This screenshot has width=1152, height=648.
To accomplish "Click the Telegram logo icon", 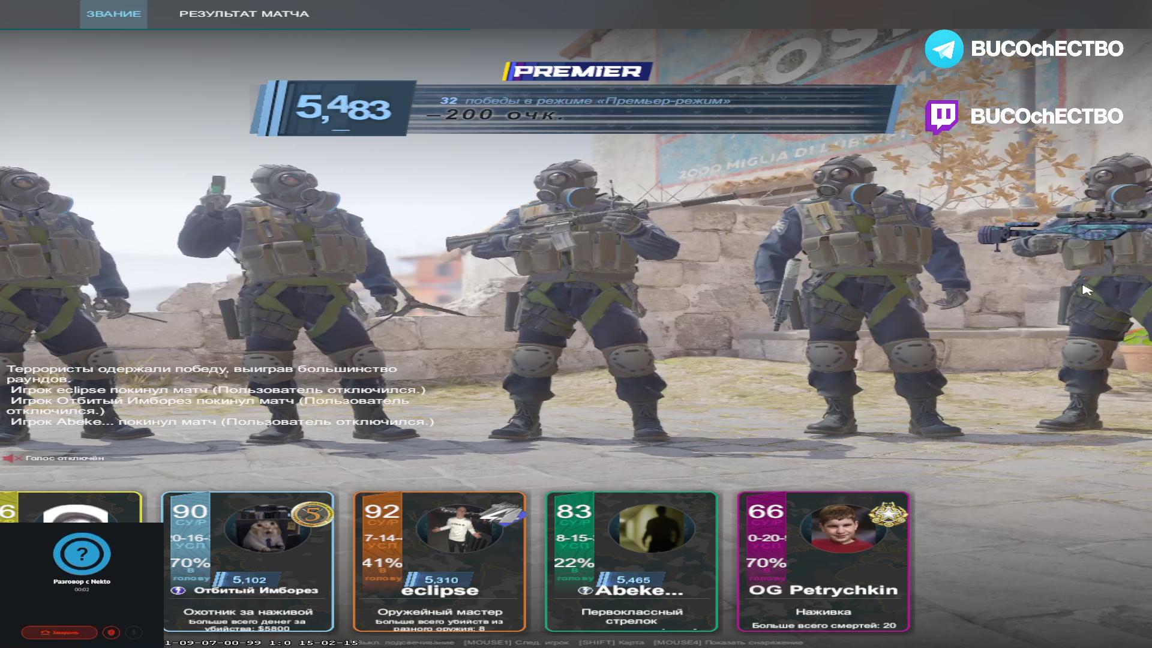I will click(x=944, y=49).
